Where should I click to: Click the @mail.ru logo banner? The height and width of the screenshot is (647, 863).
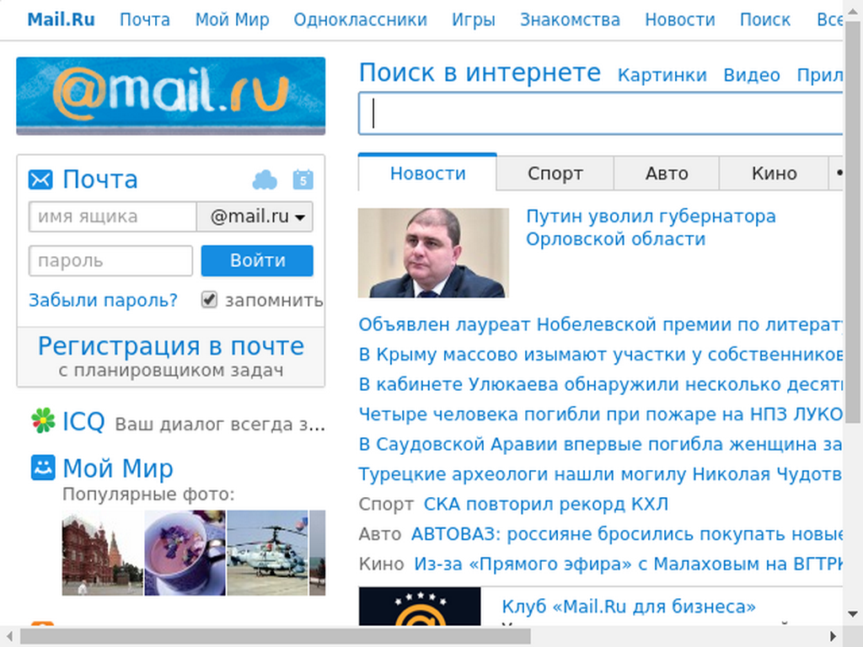[170, 96]
